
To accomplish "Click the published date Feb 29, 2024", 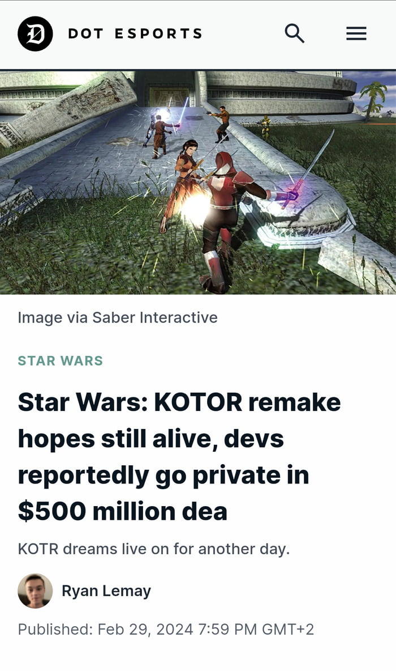I will [145, 630].
